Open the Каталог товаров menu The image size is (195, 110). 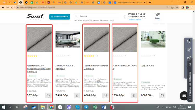tap(60, 17)
